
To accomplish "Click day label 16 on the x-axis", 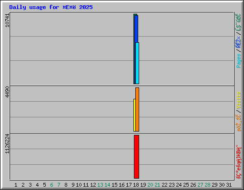I will point(122,185).
